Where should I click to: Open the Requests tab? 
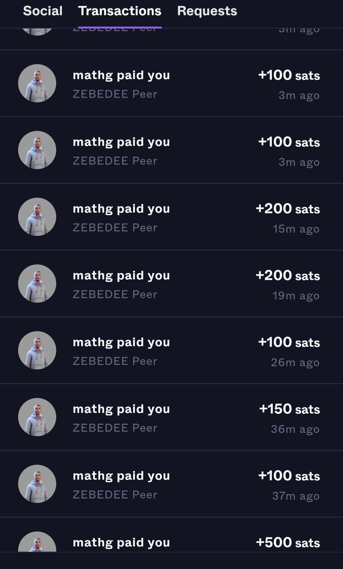tap(207, 11)
